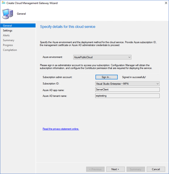Focus the Azure AD app name field
The width and height of the screenshot is (169, 174).
127,90
